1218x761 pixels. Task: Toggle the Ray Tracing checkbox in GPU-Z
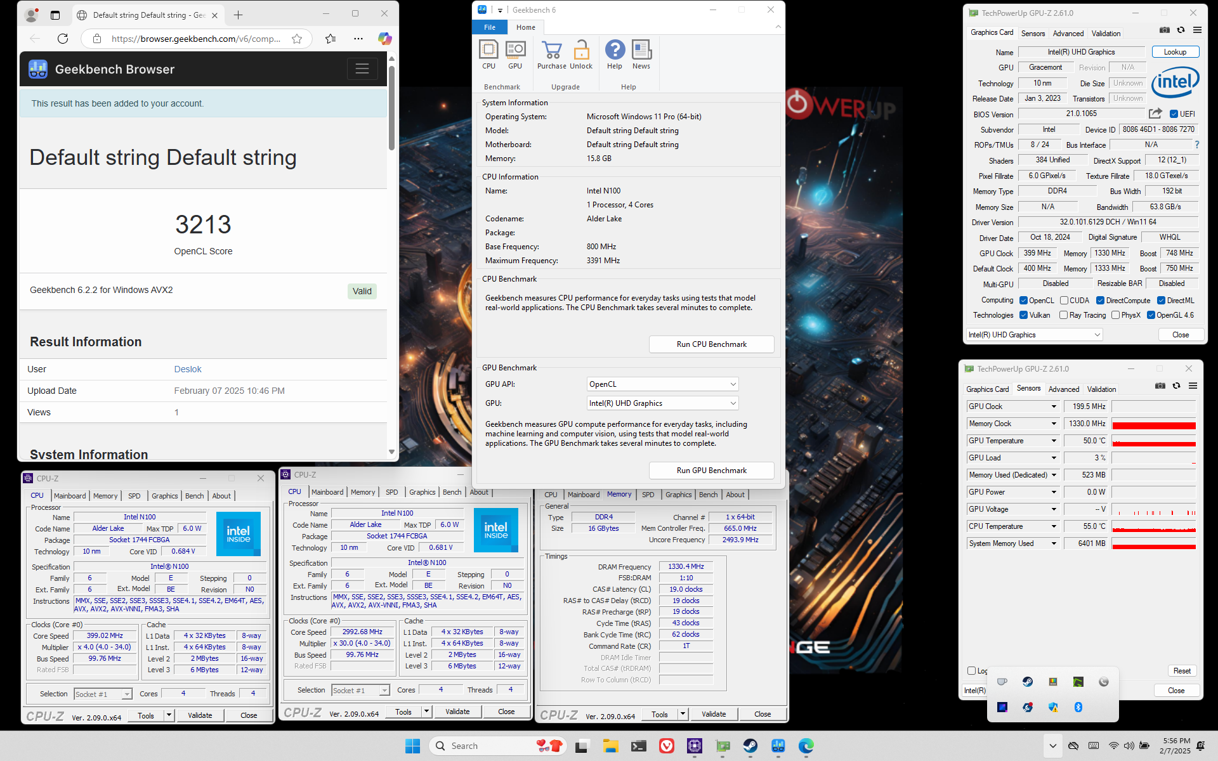coord(1063,315)
